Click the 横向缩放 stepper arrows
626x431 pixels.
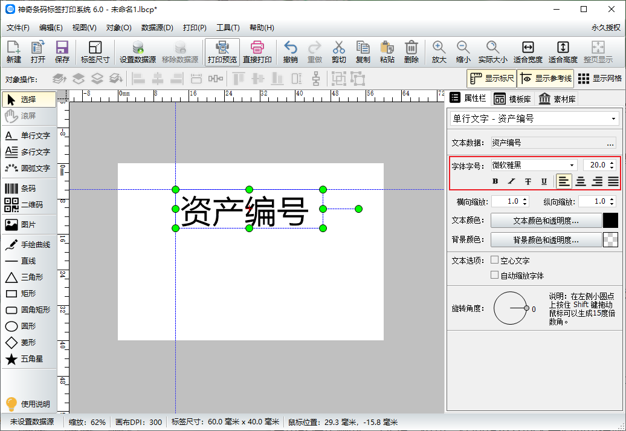click(525, 201)
